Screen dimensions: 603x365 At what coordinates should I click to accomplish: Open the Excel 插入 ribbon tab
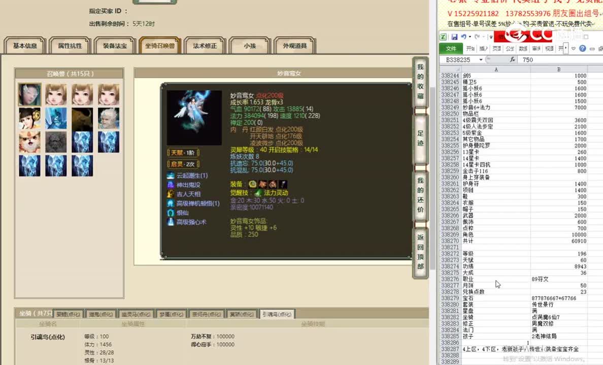(483, 48)
